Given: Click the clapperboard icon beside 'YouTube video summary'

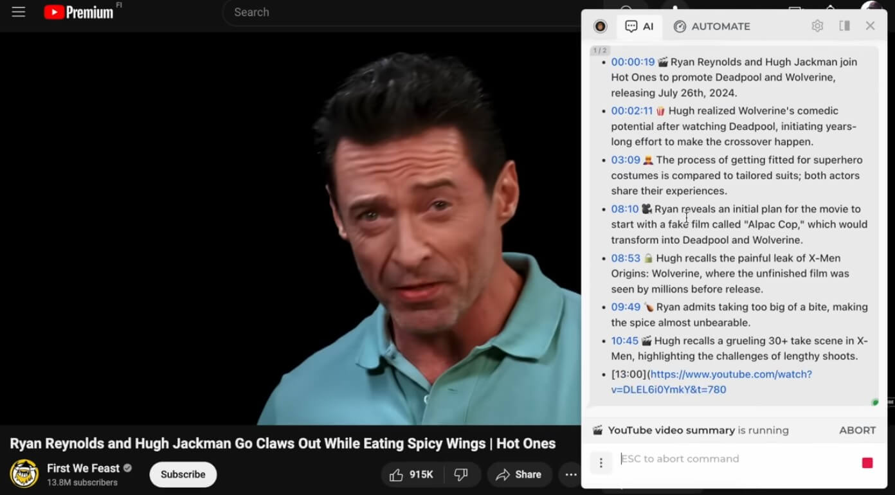Looking at the screenshot, I should [597, 430].
